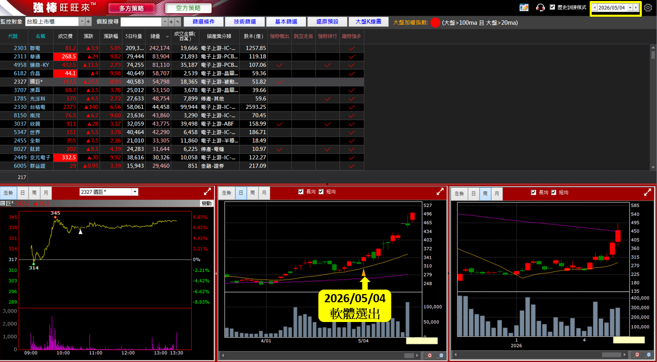Screen dimensions: 657x362
Task: Toggle 短均 checkbox in right chart
Action: point(554,192)
